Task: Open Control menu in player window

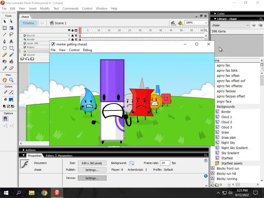Action: coord(74,50)
